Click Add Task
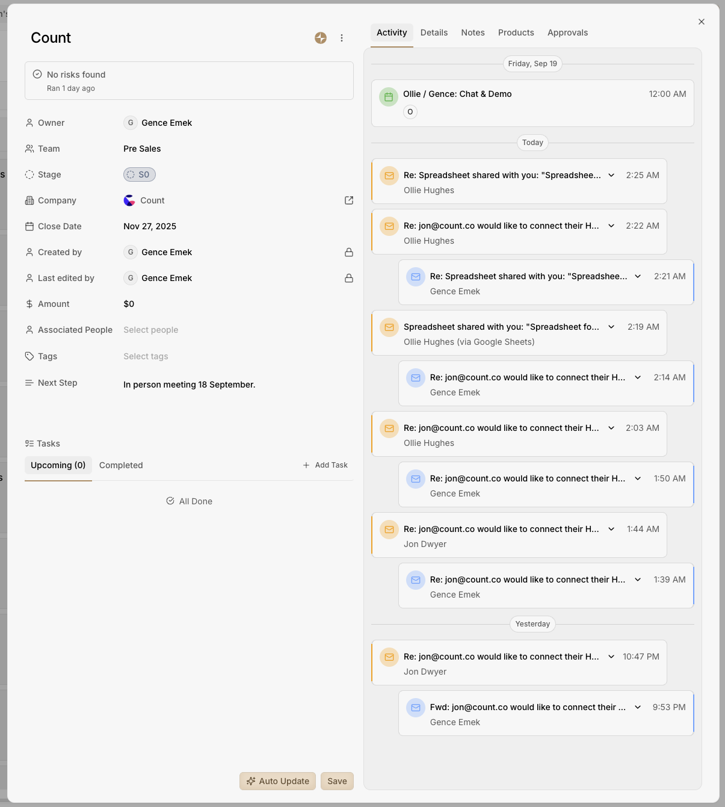Image resolution: width=725 pixels, height=807 pixels. [x=325, y=465]
